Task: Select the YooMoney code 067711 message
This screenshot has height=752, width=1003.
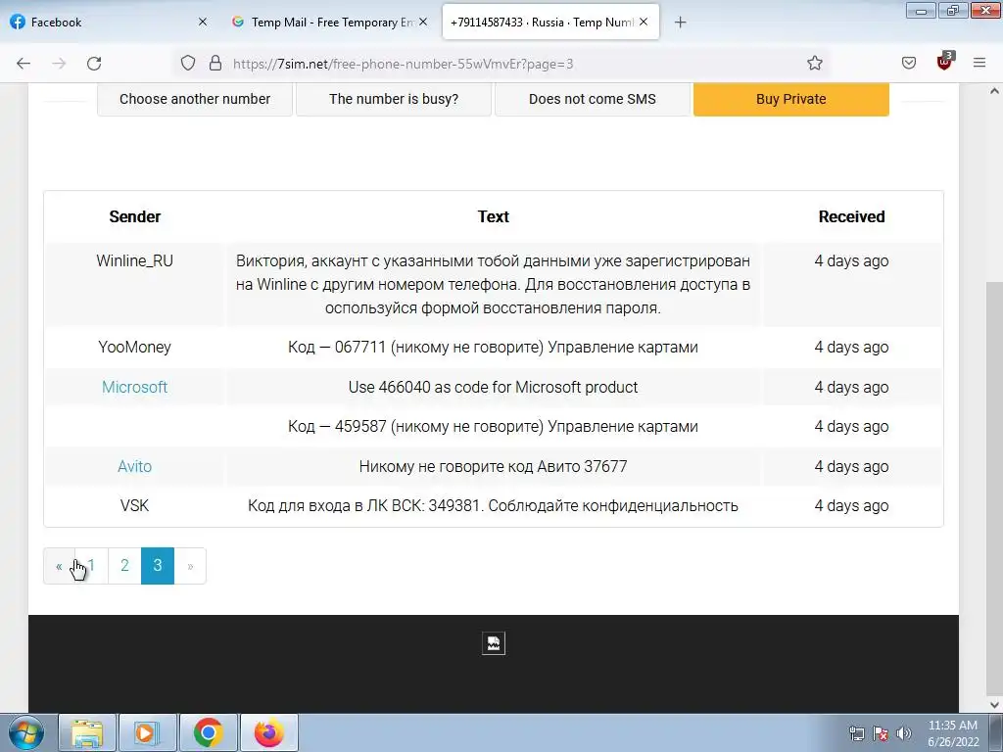Action: [493, 348]
